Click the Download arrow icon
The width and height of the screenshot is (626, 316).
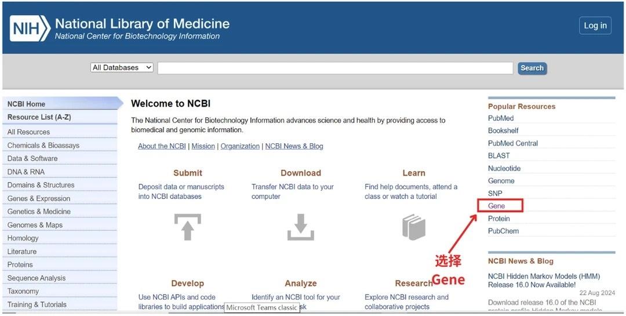click(300, 227)
